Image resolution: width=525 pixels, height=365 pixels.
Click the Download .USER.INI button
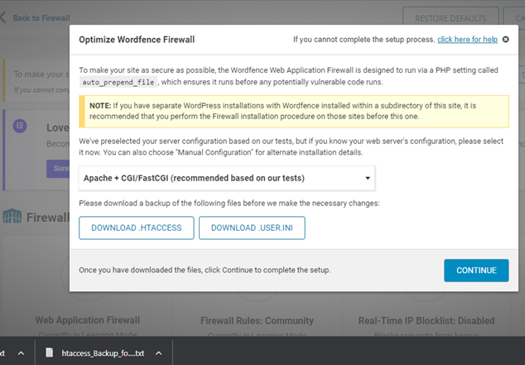(x=252, y=228)
